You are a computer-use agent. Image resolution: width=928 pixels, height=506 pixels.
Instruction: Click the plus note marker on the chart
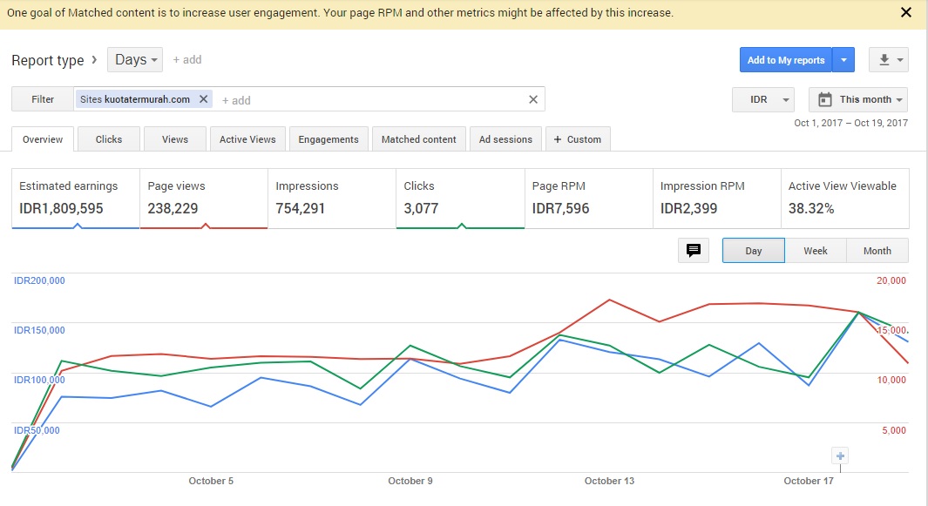coord(840,455)
